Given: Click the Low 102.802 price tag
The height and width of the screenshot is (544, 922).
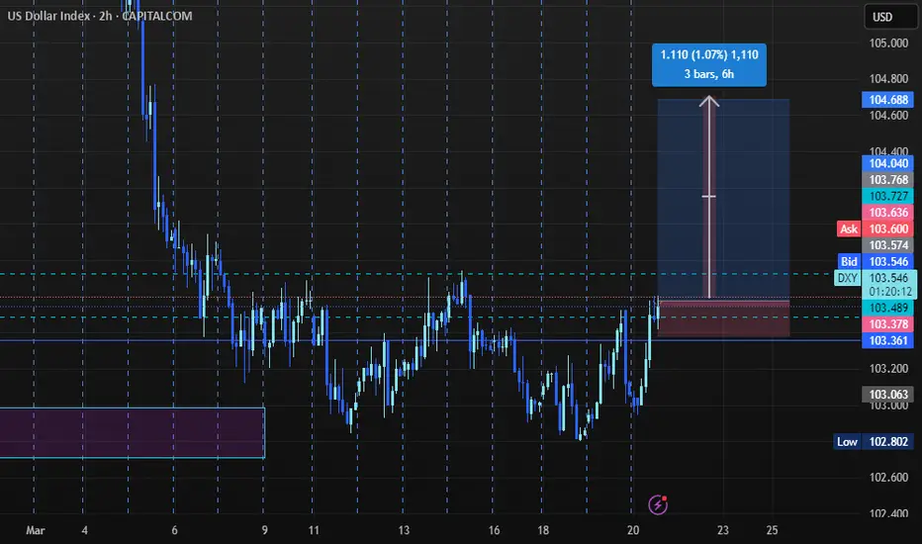Looking at the screenshot, I should point(874,442).
